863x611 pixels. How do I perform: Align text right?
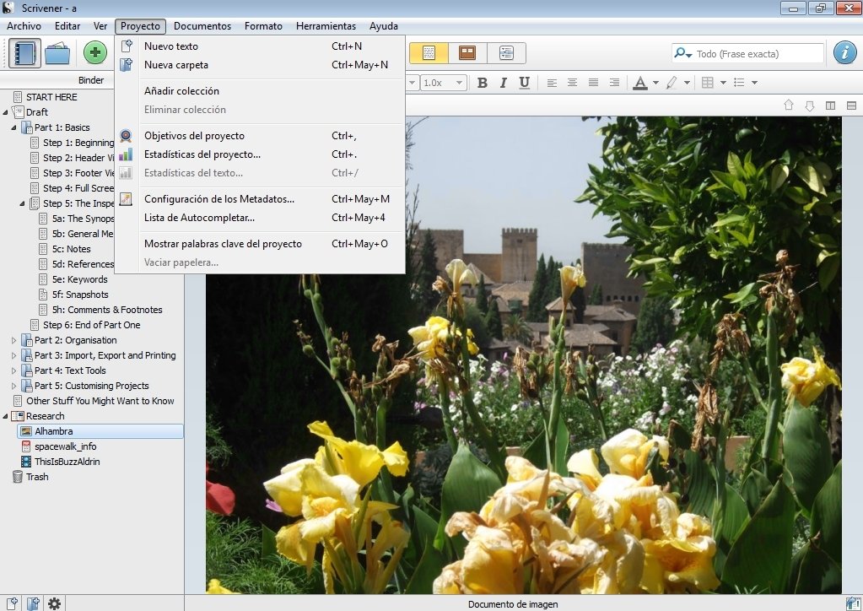pyautogui.click(x=614, y=83)
